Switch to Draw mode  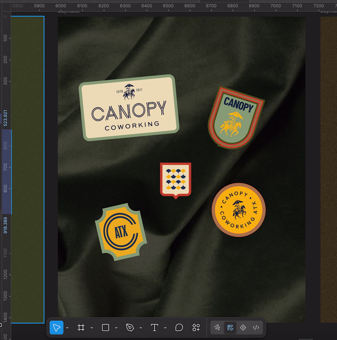click(217, 327)
